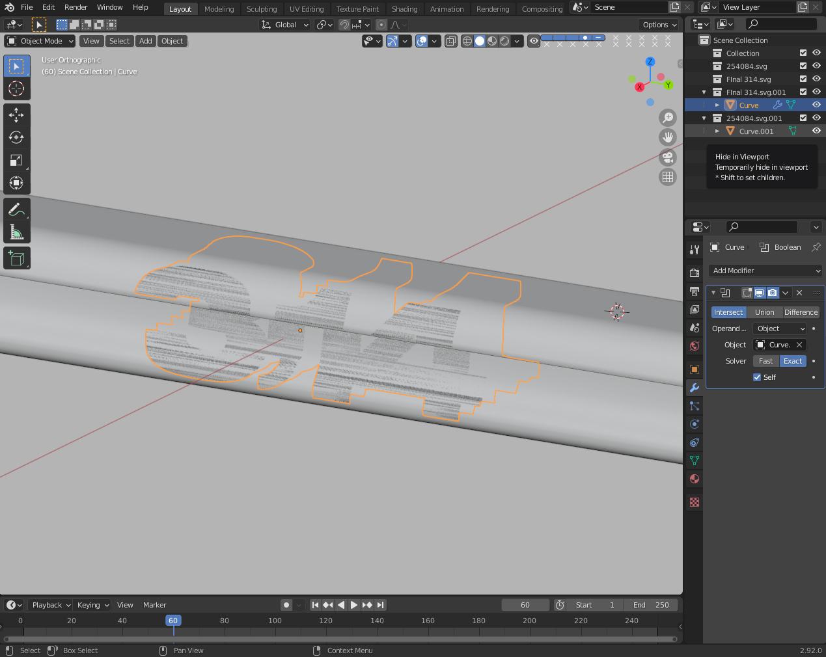
Task: Click the frame 60 playhead marker
Action: coord(173,621)
